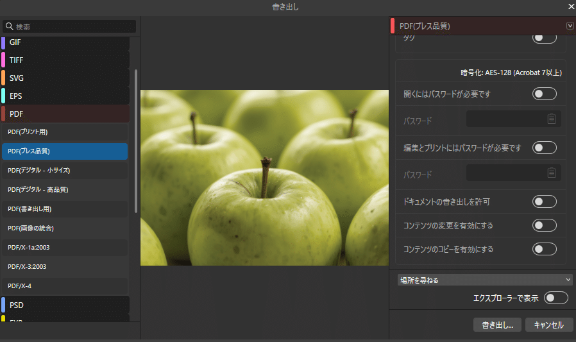Click the green apples preview image

(x=264, y=178)
